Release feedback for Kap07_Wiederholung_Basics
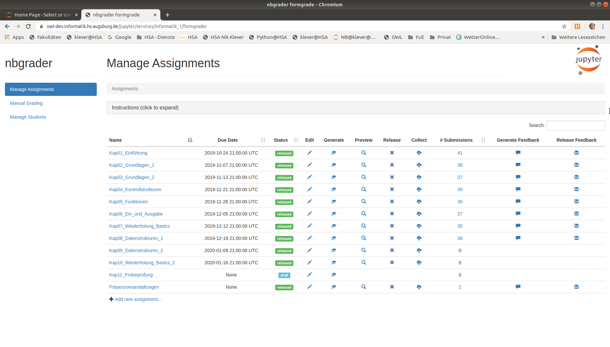Screen dimensions: 610x347 click(576, 226)
